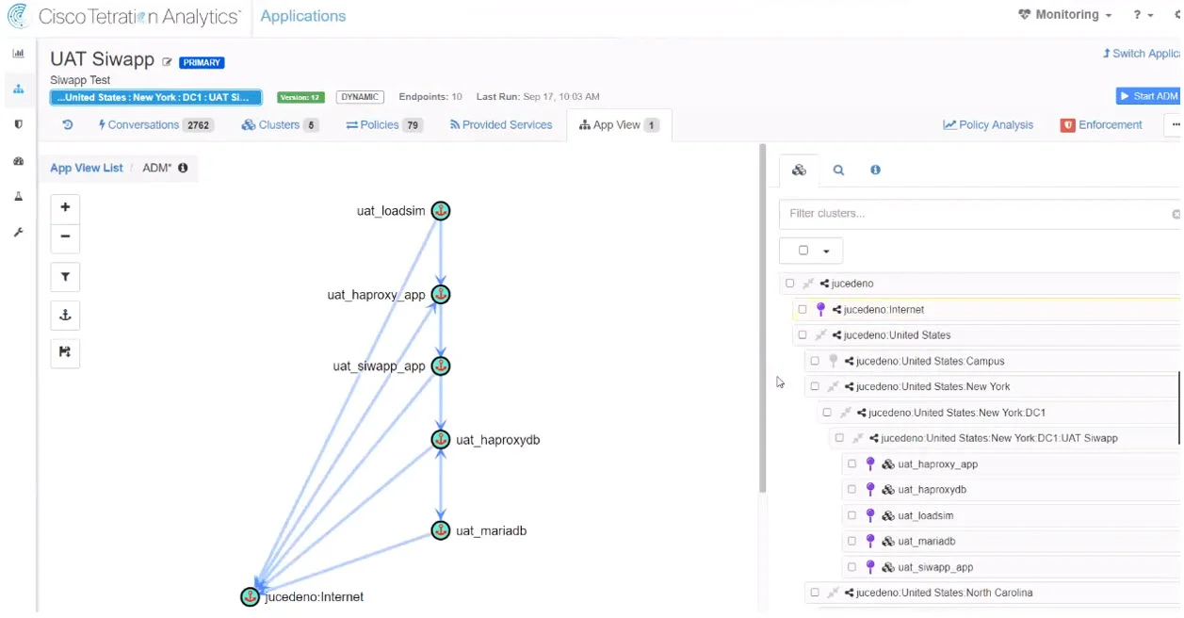This screenshot has width=1184, height=618.
Task: Open the flask experiments sidebar icon
Action: [x=18, y=197]
